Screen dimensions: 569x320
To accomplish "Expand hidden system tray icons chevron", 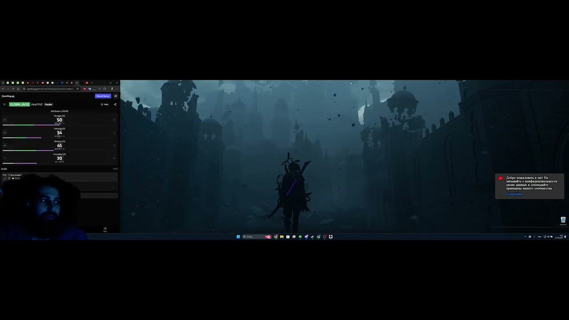I will (525, 237).
